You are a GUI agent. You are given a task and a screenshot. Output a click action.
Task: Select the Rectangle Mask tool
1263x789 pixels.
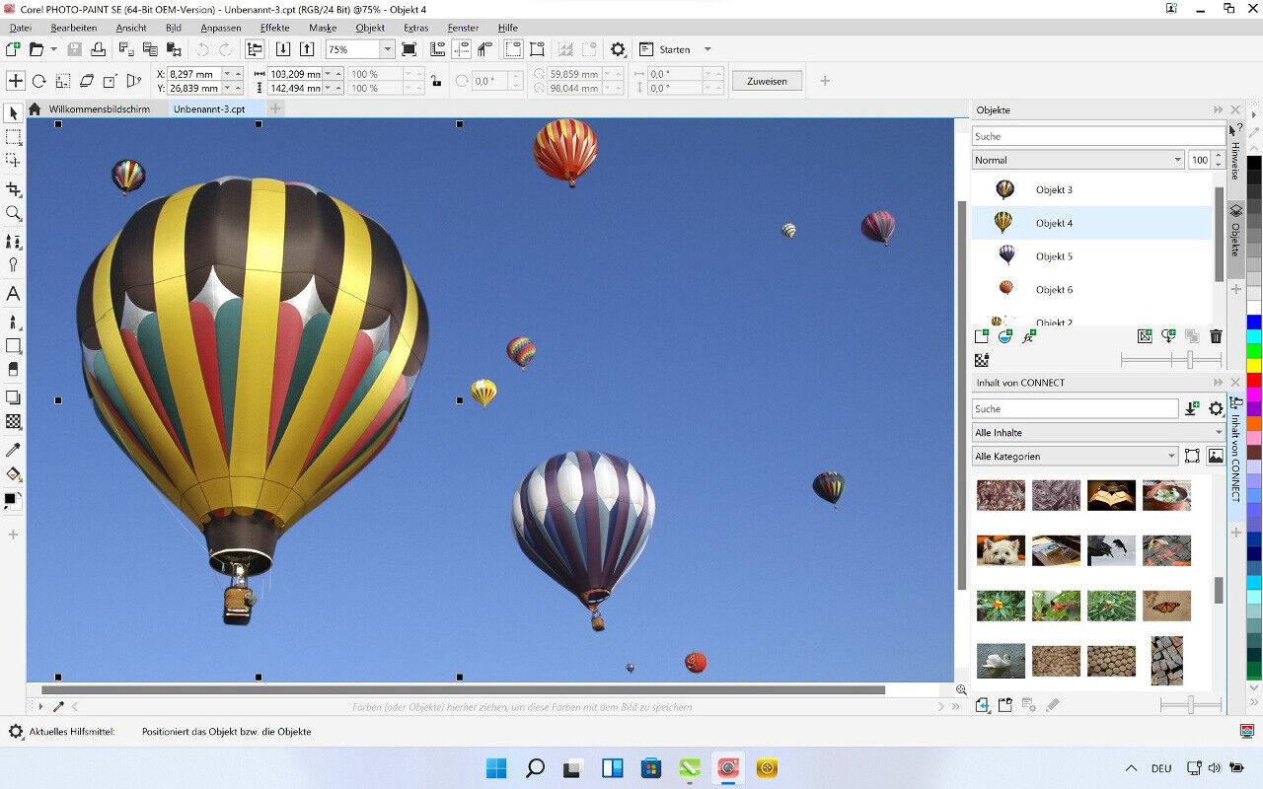point(14,137)
